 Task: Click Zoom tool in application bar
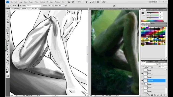90,2
